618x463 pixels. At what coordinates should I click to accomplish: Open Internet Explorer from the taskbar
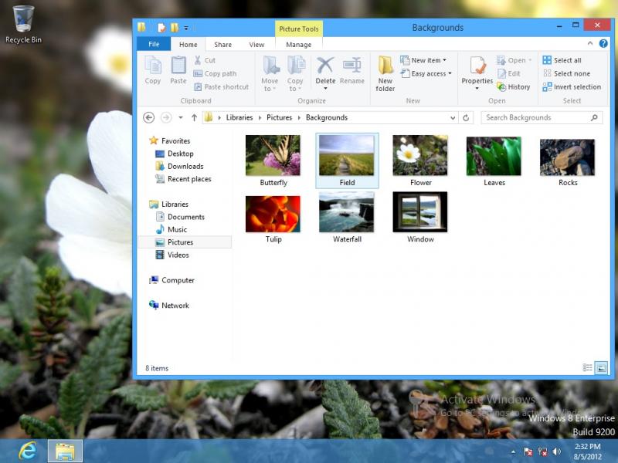tap(28, 451)
